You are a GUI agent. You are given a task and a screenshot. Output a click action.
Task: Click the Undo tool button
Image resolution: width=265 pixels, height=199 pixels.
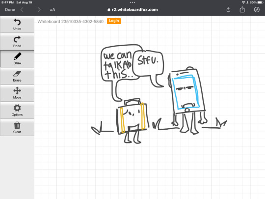(x=17, y=25)
